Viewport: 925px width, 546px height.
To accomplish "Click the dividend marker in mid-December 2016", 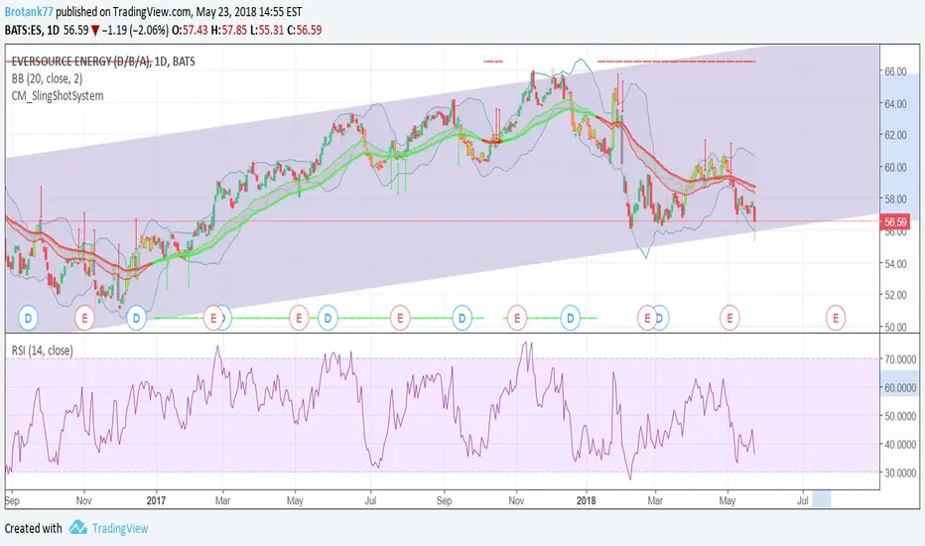I will 136,318.
